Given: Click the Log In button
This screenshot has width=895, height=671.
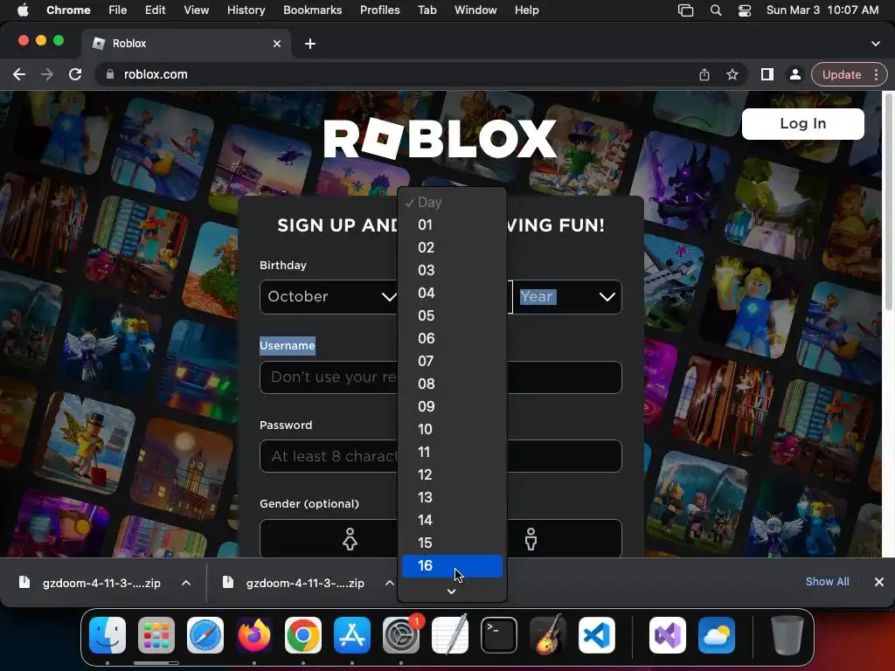Looking at the screenshot, I should click(802, 124).
